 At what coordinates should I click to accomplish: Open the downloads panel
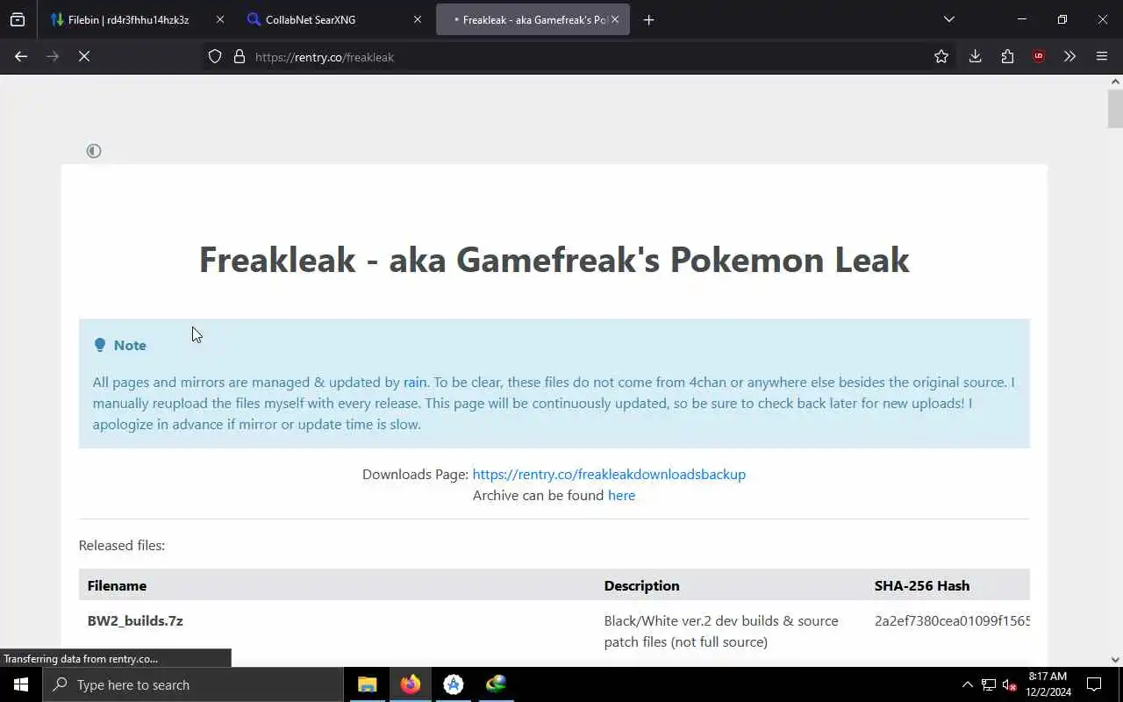click(975, 56)
